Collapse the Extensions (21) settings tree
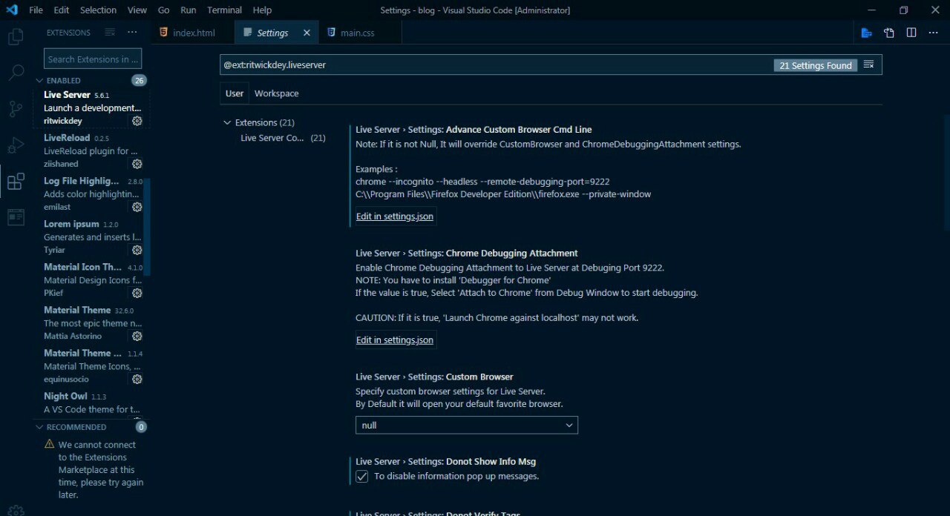Screen dimensions: 950x516 pos(227,122)
